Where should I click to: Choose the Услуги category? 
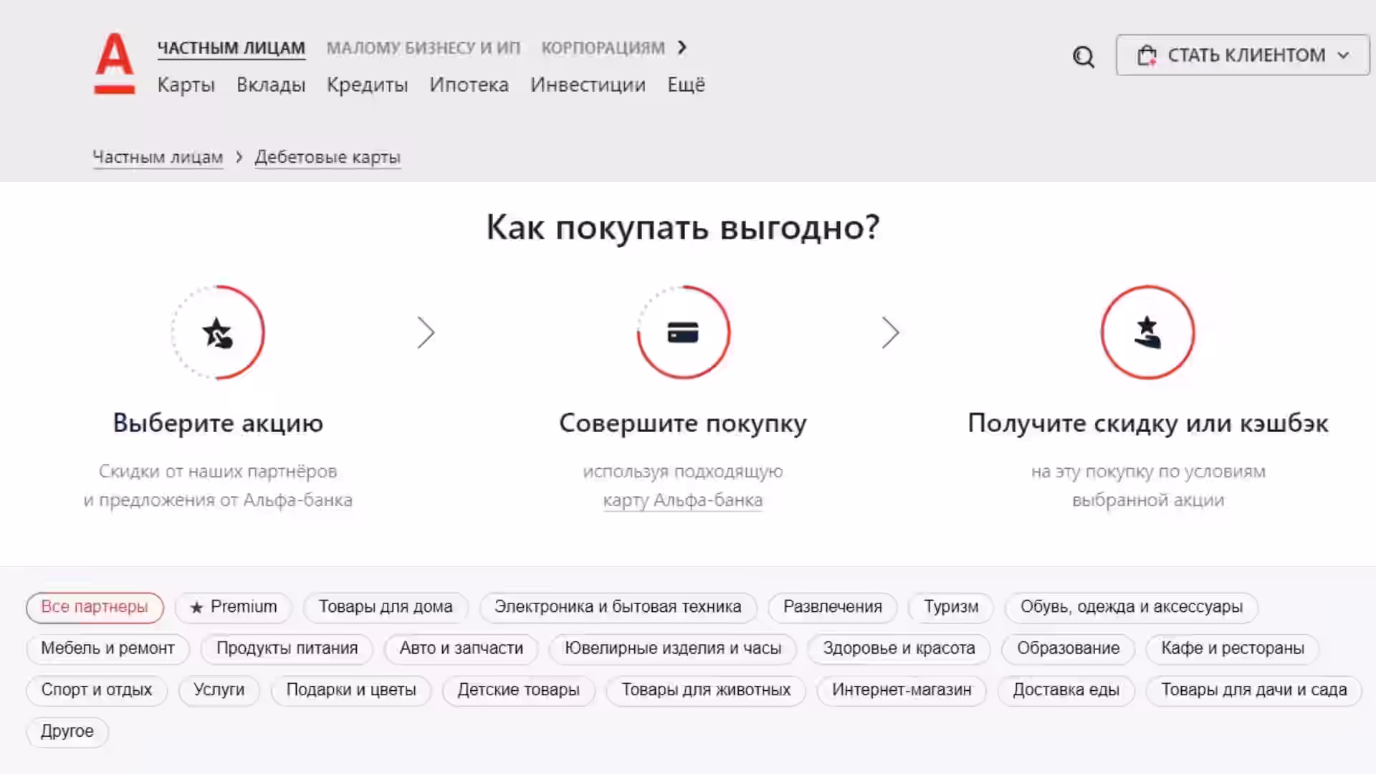[x=219, y=690]
